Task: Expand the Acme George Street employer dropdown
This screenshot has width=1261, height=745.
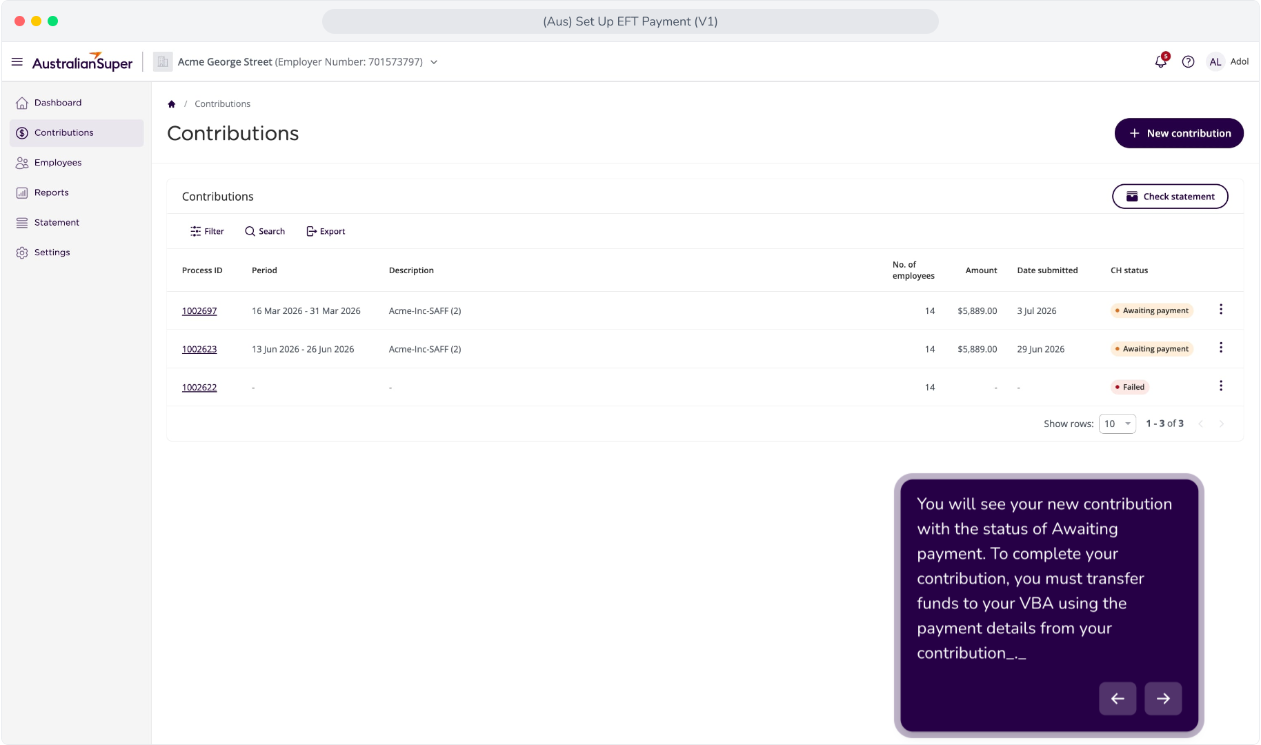Action: tap(434, 62)
